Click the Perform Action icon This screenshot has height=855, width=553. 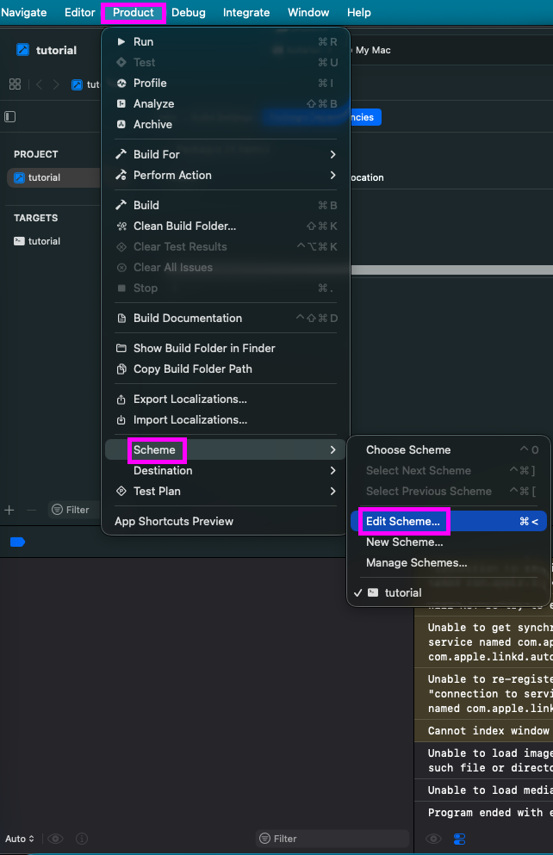(121, 175)
